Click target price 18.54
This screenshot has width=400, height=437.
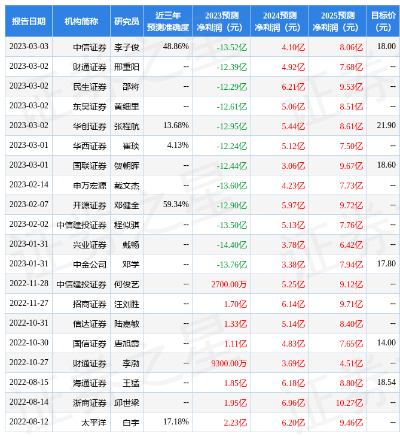pyautogui.click(x=386, y=383)
